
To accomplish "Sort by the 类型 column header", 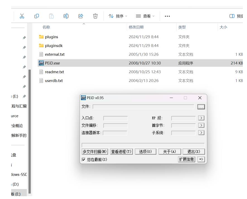I will tap(182, 27).
